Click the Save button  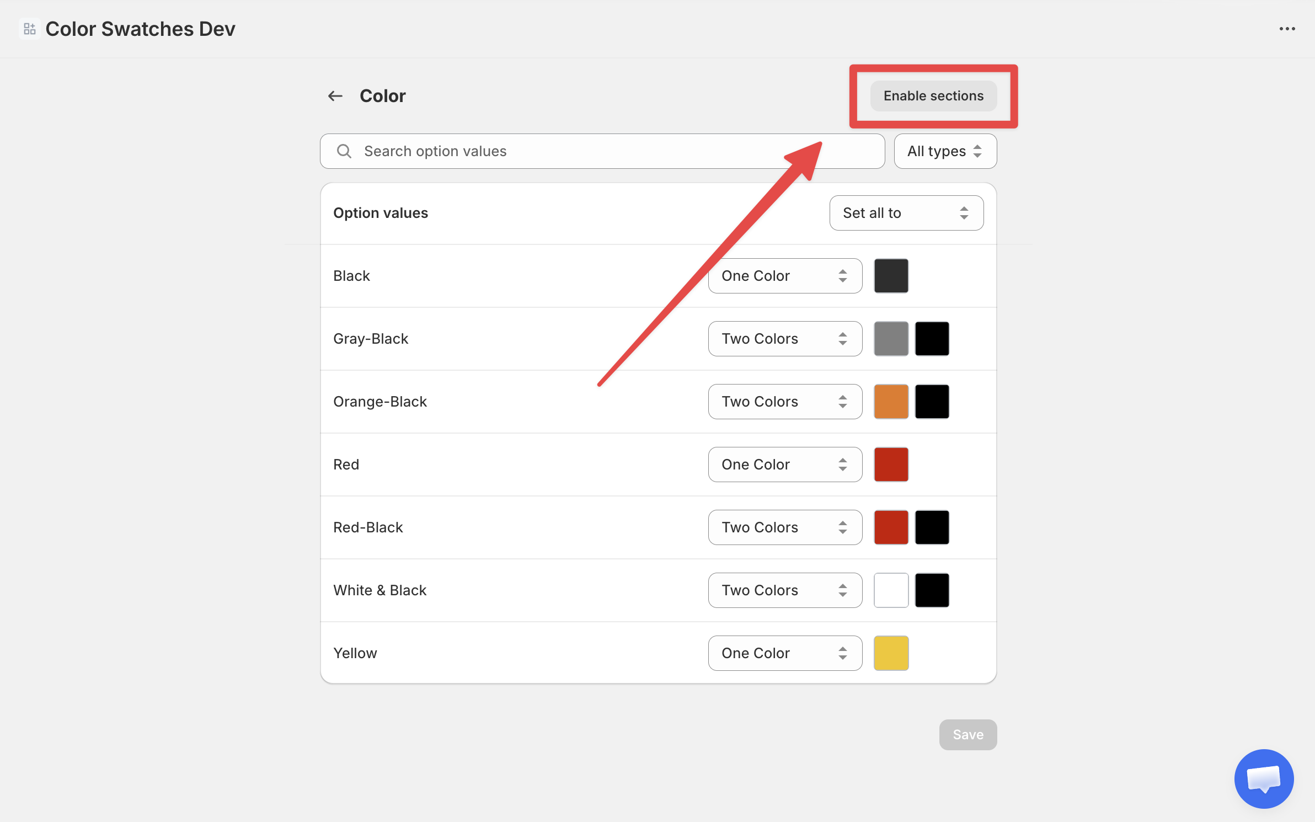point(967,734)
